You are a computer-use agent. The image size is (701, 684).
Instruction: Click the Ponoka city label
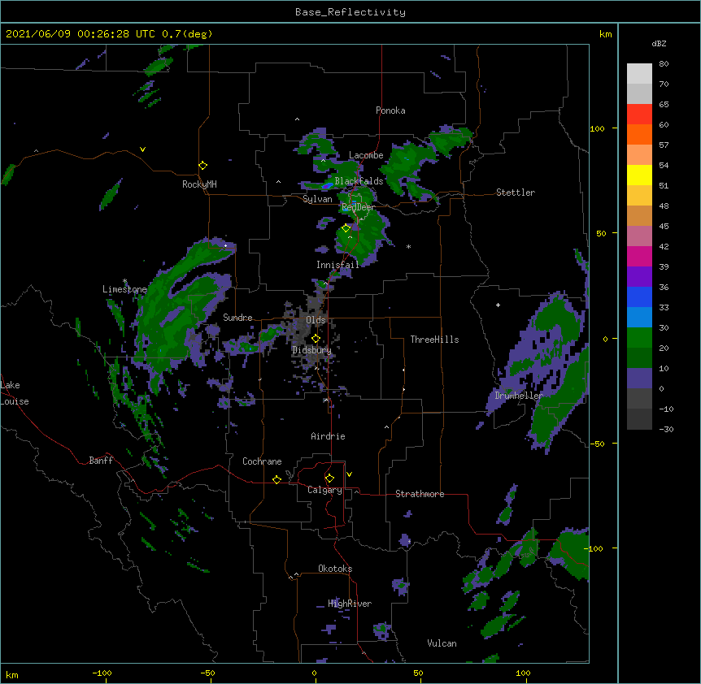390,110
